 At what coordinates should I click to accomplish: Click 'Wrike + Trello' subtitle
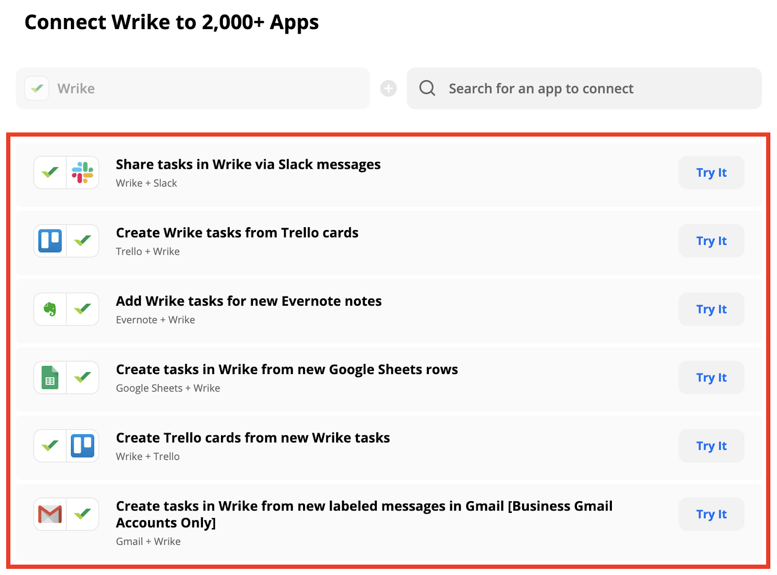(x=148, y=457)
